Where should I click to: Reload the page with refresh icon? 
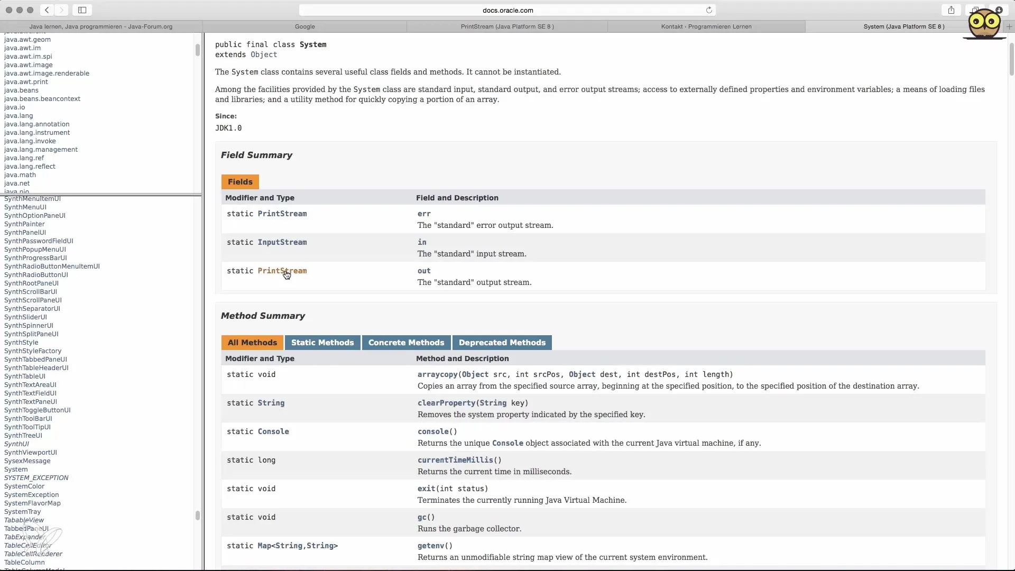pos(709,10)
